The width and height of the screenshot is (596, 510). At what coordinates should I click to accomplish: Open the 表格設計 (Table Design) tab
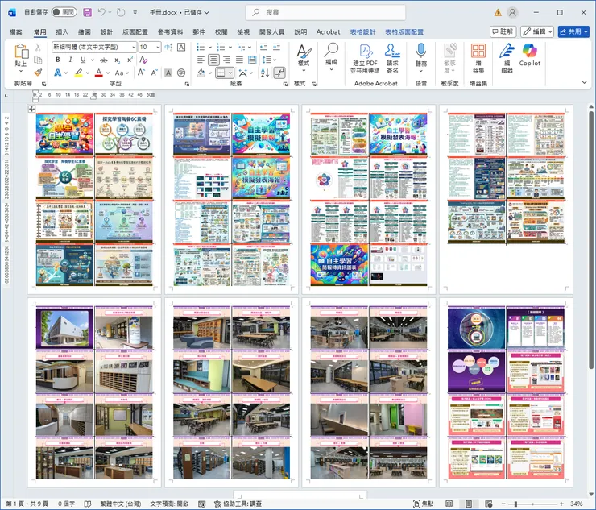[x=362, y=32]
